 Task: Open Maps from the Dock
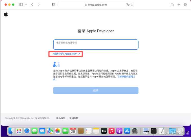pyautogui.click(x=50, y=131)
